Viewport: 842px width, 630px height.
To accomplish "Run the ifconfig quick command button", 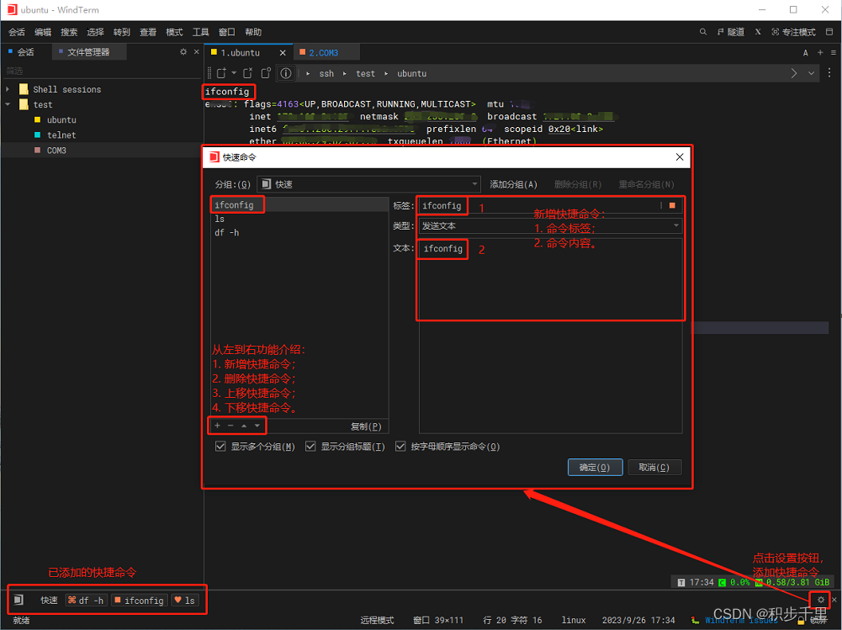I will [140, 600].
